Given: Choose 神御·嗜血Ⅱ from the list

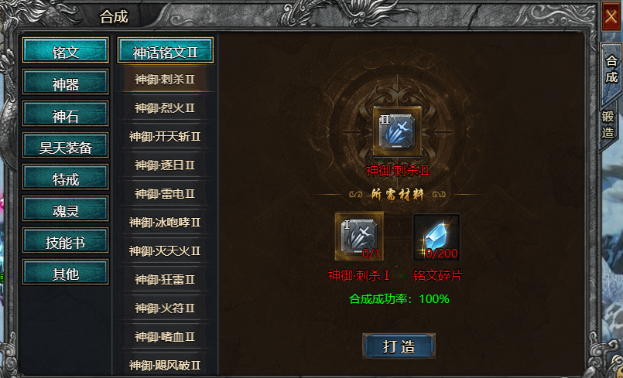Looking at the screenshot, I should tap(165, 337).
